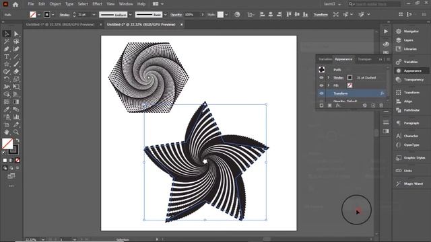Click Stroke color swatch in Appearance panel
Screen dimensions: 431x242
coord(350,78)
